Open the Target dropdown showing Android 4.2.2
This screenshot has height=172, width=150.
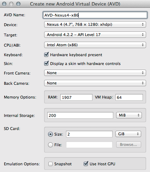(x=95, y=35)
